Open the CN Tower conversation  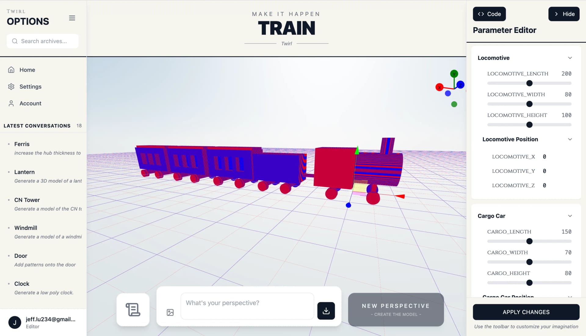27,200
